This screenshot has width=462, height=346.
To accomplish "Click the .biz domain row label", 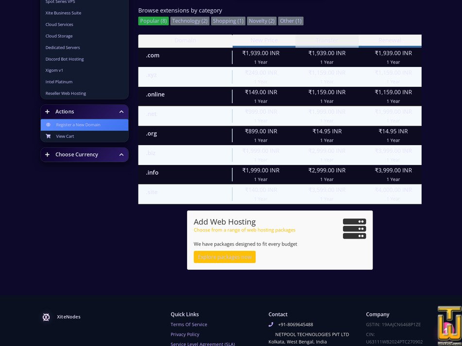I will pyautogui.click(x=151, y=153).
